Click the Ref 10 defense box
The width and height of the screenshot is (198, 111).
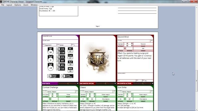click(x=70, y=63)
